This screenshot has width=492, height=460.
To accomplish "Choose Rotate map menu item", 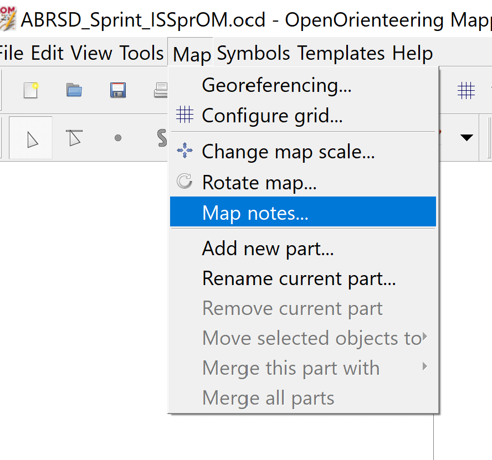I will coord(303,182).
